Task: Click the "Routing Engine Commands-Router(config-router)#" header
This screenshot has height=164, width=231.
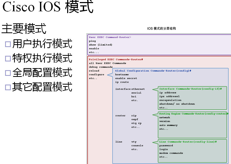Action: click(194, 114)
